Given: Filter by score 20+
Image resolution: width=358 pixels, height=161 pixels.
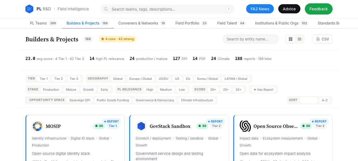Looking at the screenshot, I should (238, 90).
